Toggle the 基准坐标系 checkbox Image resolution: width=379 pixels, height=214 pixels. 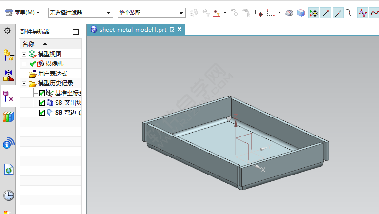tap(42, 93)
